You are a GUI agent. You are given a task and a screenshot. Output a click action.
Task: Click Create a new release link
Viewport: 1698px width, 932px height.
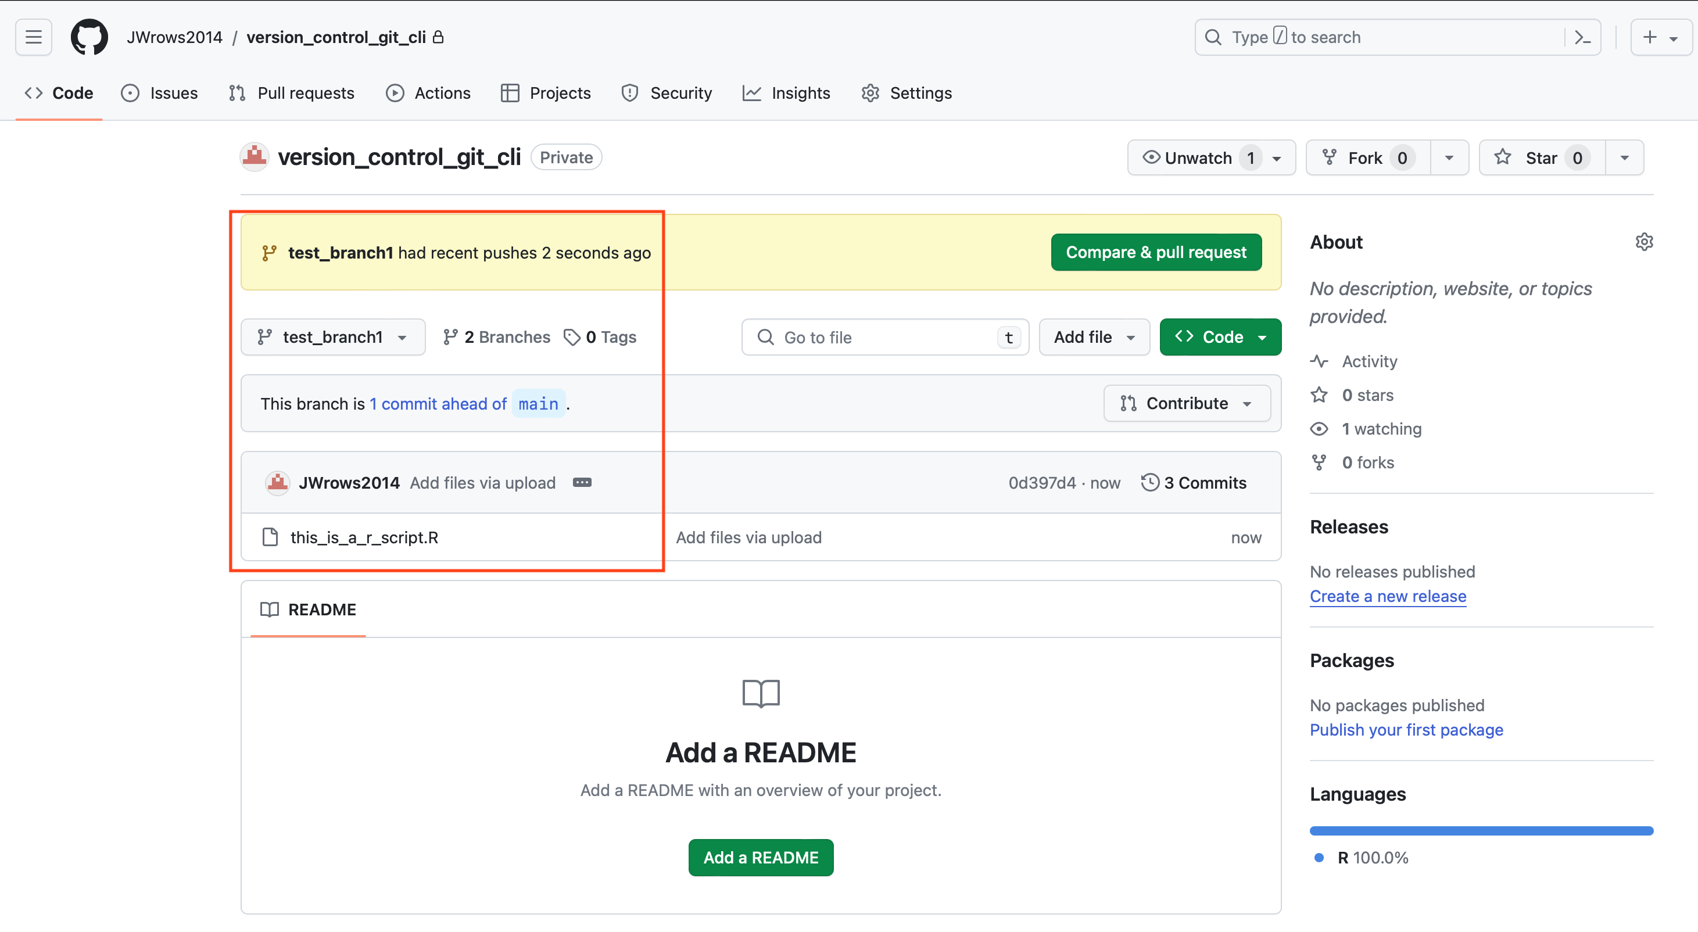pyautogui.click(x=1388, y=596)
